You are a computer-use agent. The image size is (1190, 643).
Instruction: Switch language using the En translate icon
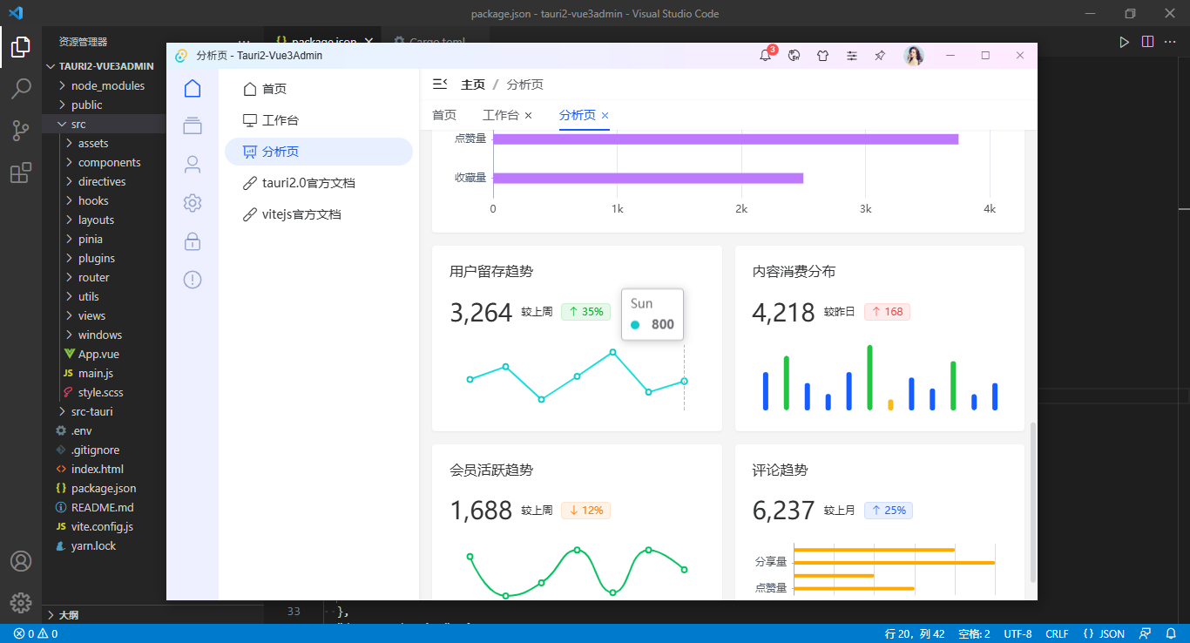(x=794, y=54)
